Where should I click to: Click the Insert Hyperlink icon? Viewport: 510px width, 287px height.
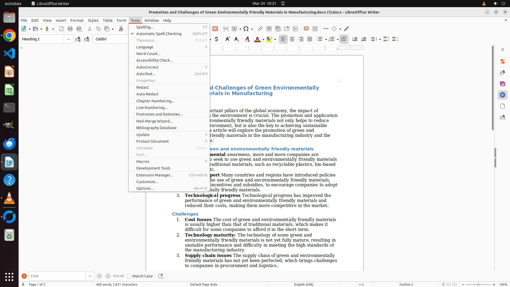[x=260, y=29]
